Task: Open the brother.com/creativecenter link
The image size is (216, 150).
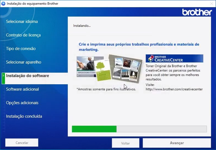Action: [x=174, y=89]
